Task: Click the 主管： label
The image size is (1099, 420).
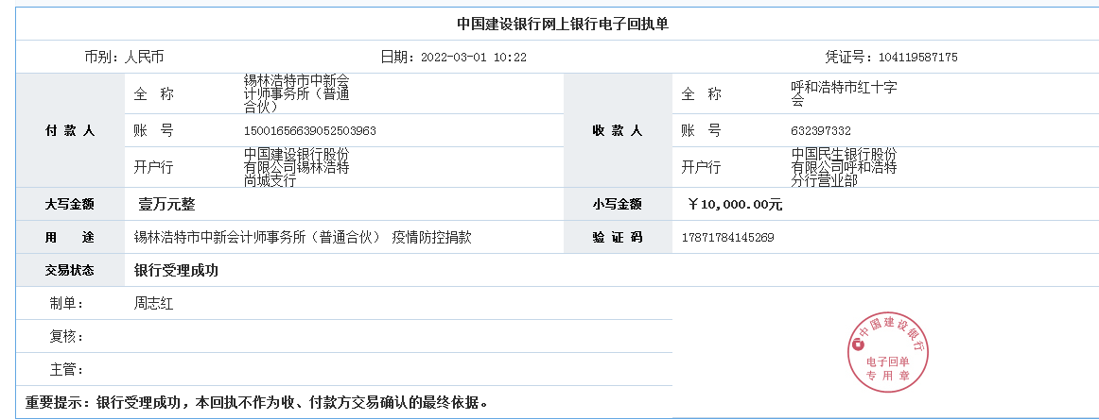Action: coord(66,370)
